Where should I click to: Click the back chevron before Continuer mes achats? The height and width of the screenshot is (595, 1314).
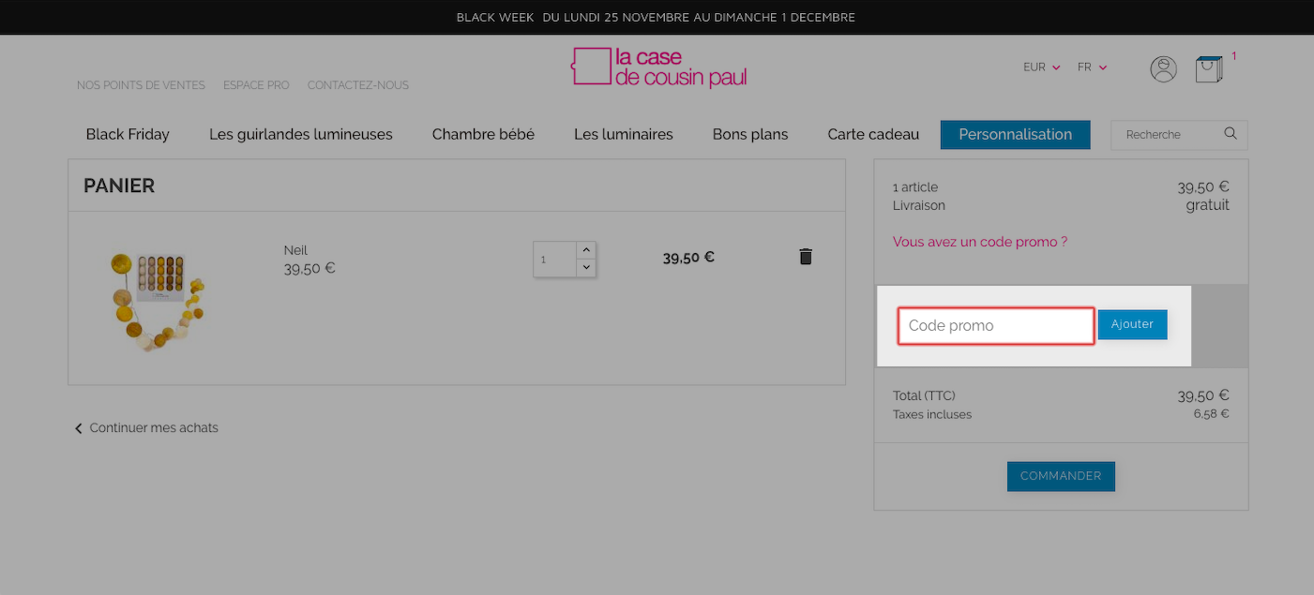79,428
